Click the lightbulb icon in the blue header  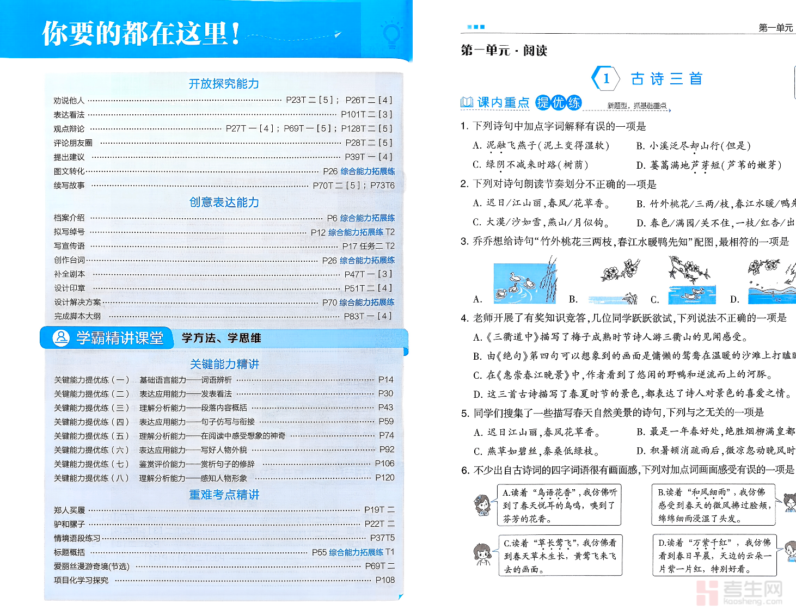(391, 33)
